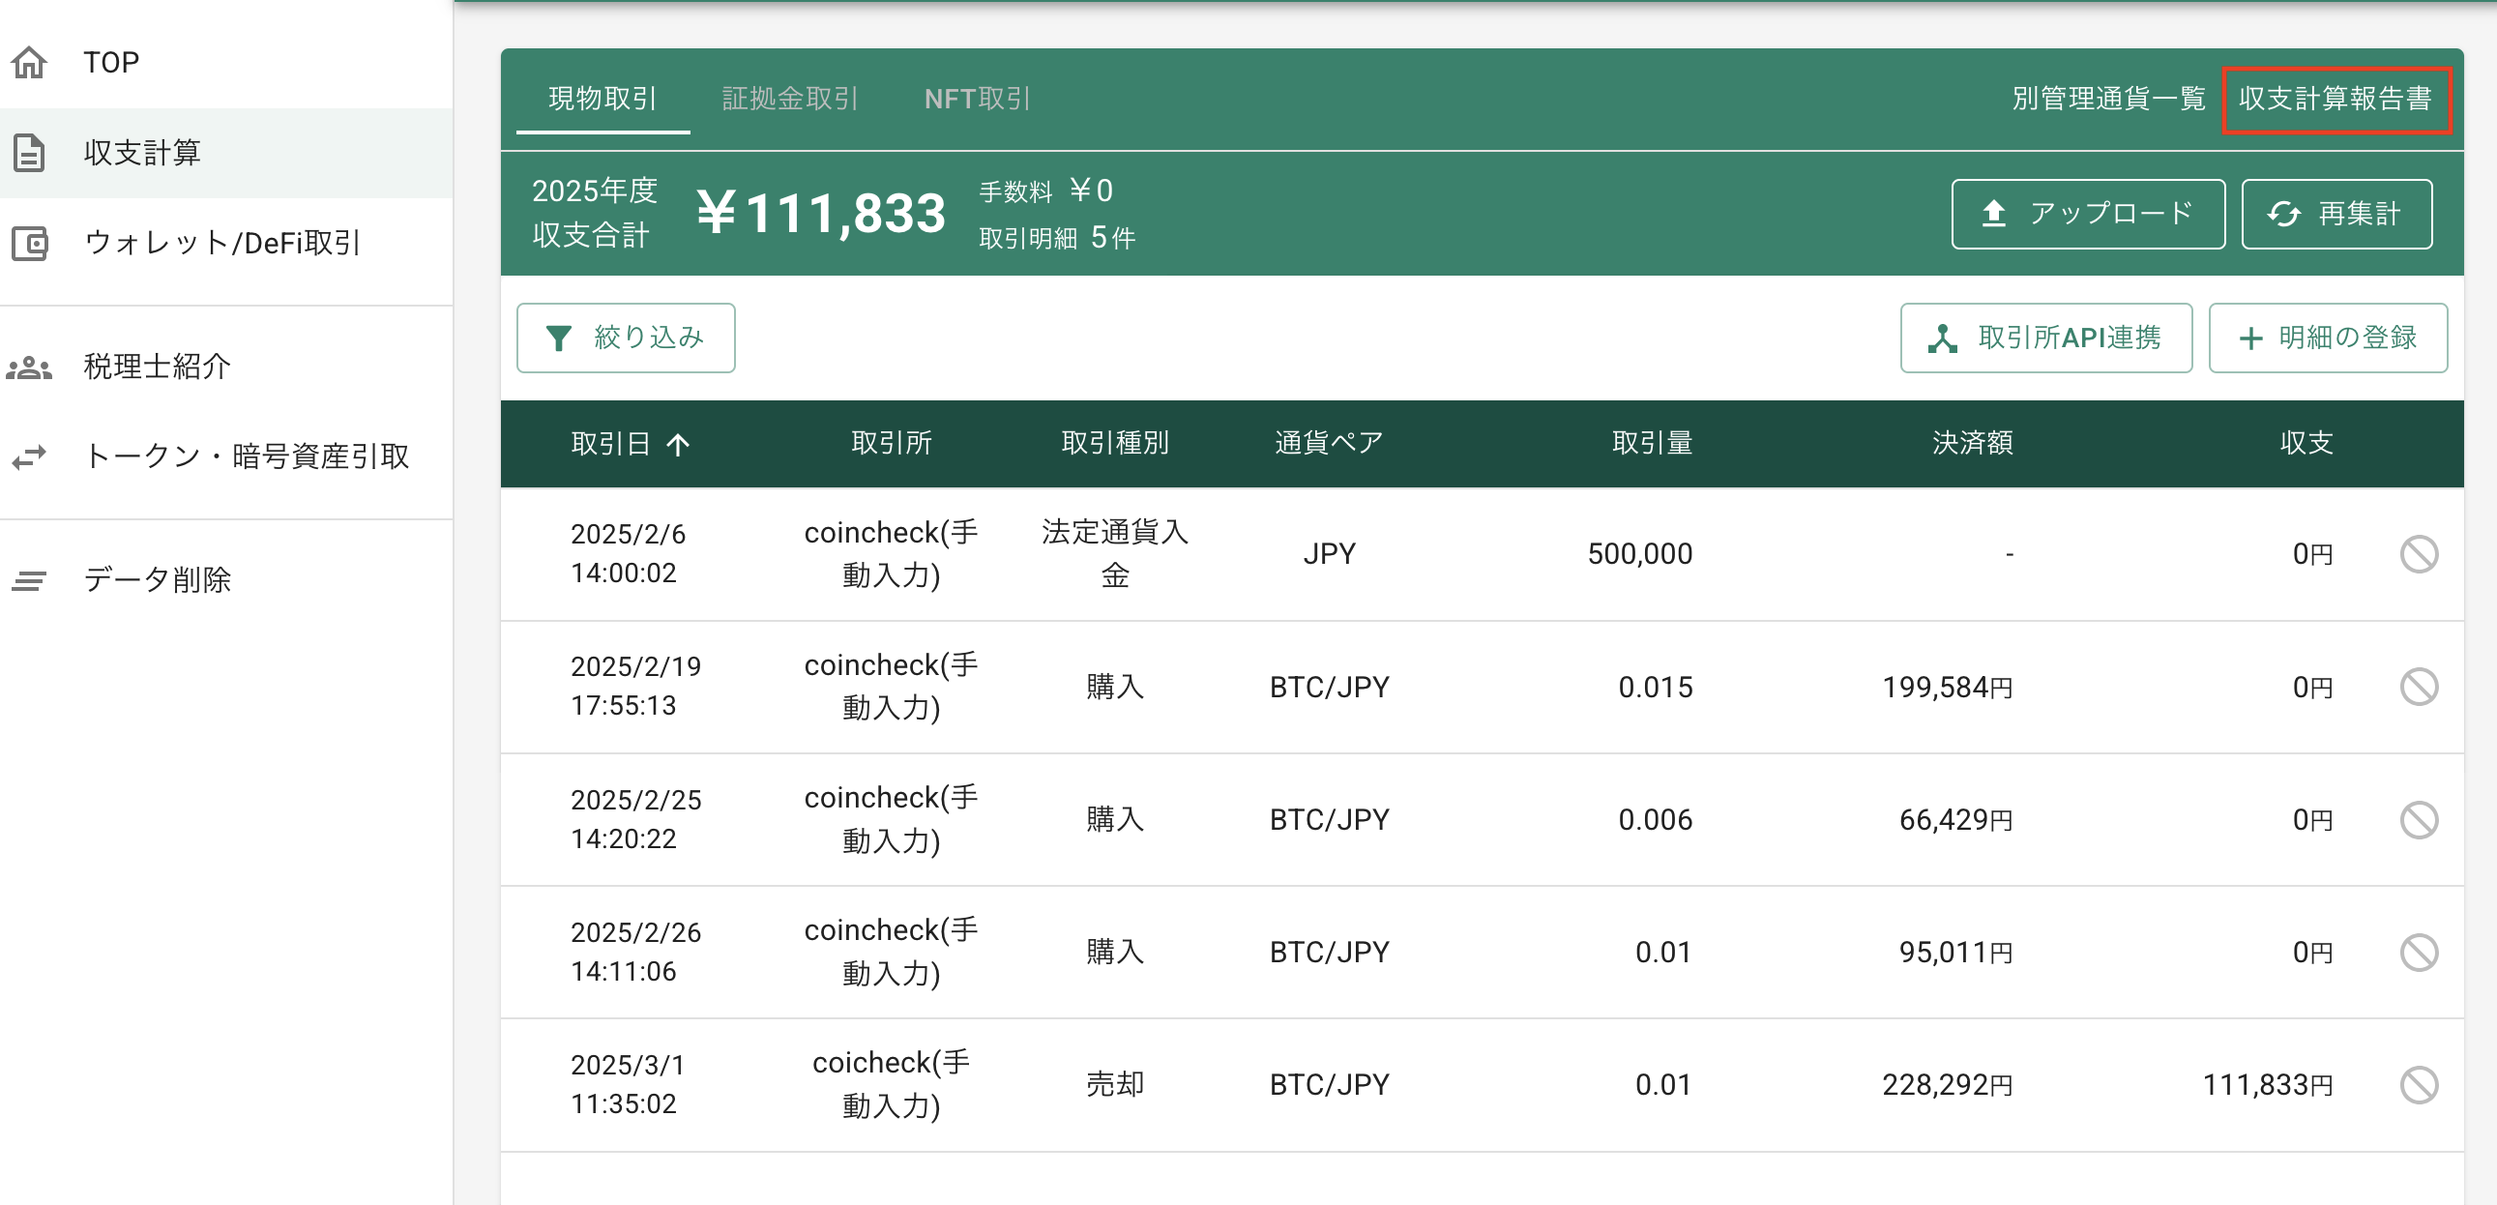Open ウォレット/DeFi取引 in the sidebar
This screenshot has height=1205, width=2497.
pyautogui.click(x=227, y=243)
